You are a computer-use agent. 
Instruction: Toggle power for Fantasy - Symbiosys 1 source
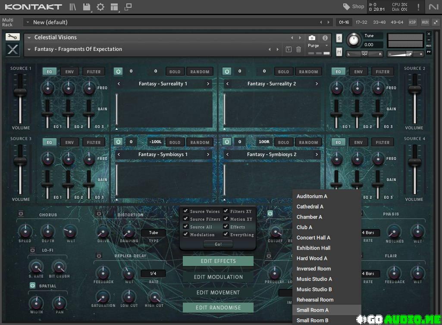coord(118,142)
